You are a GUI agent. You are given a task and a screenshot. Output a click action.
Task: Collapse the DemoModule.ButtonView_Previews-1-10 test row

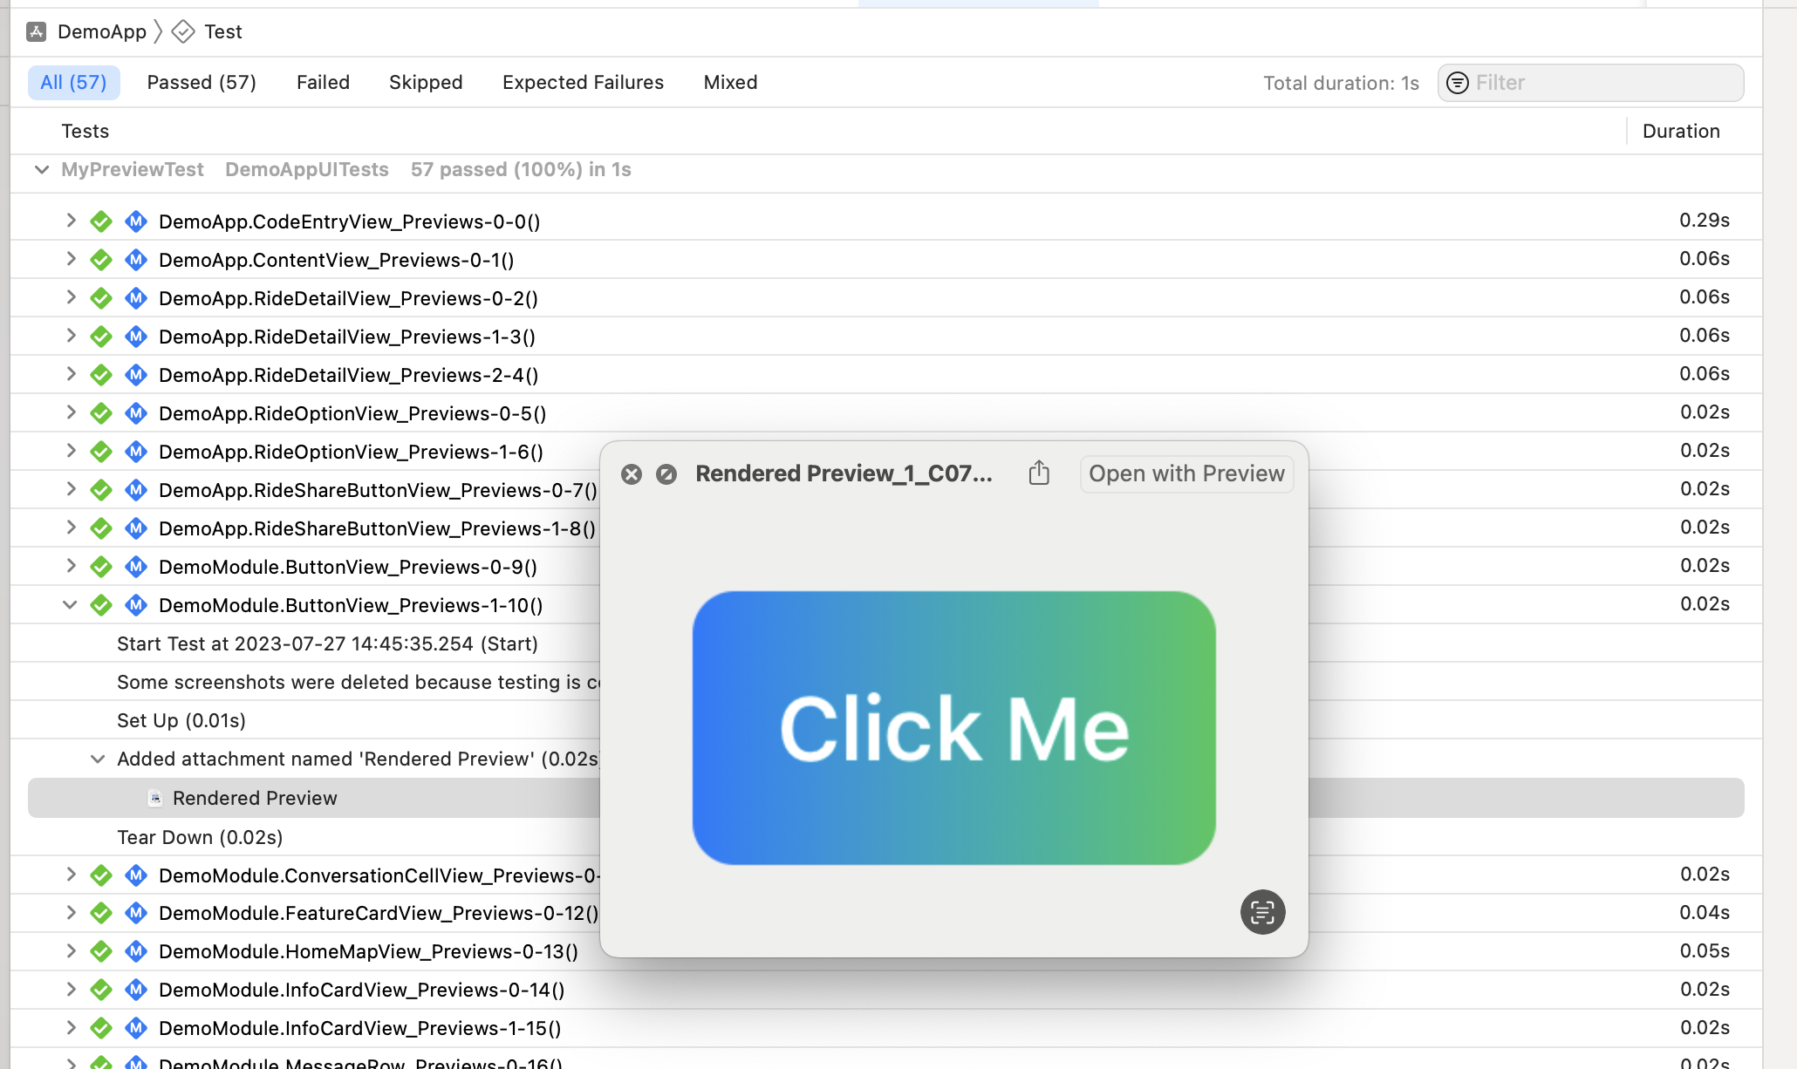tap(69, 604)
